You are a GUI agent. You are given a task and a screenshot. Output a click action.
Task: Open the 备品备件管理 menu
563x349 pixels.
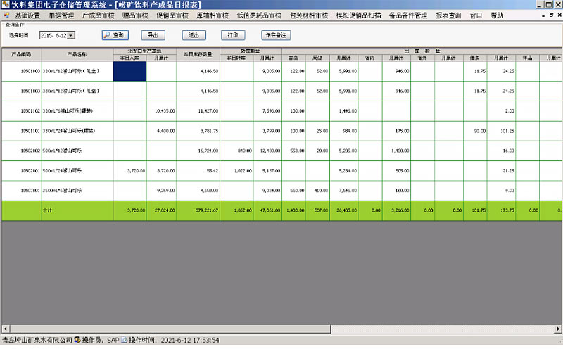coord(408,15)
